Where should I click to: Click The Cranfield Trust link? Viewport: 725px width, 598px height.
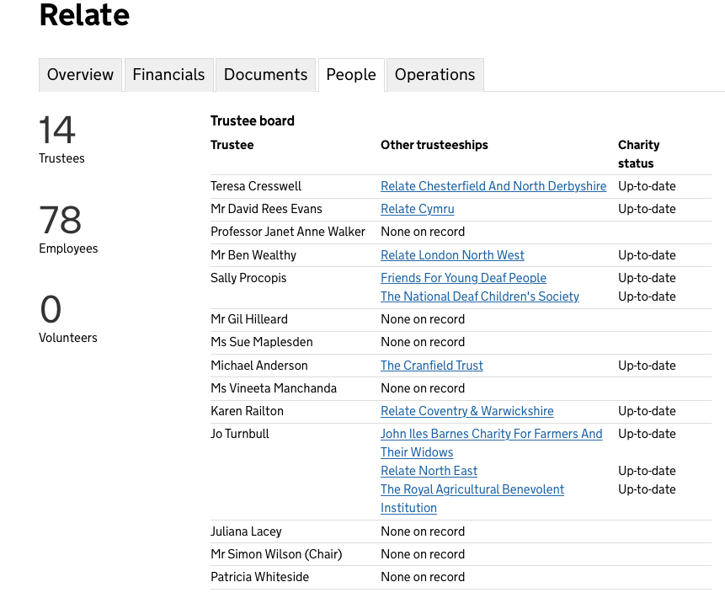[431, 366]
